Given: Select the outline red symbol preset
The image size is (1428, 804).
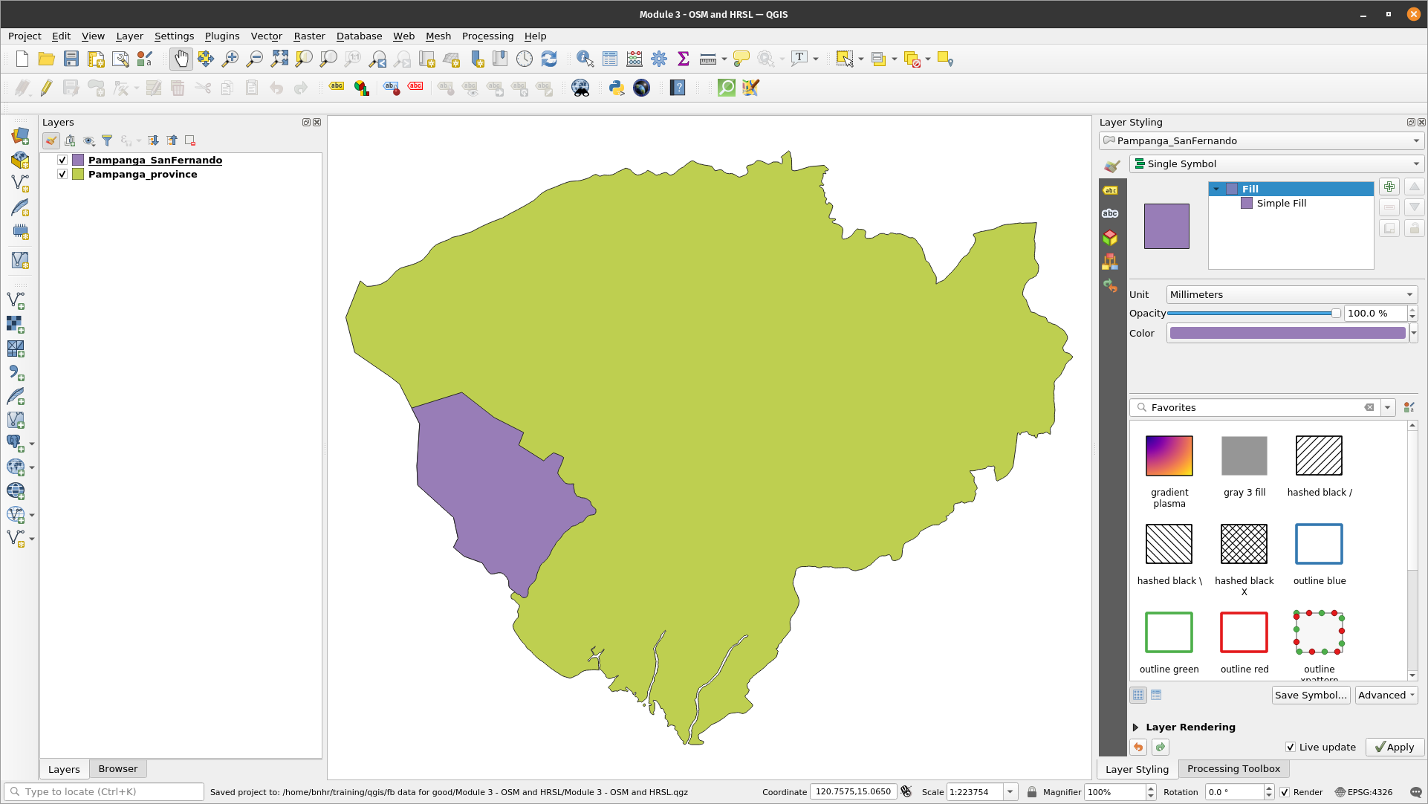Looking at the screenshot, I should (x=1244, y=632).
